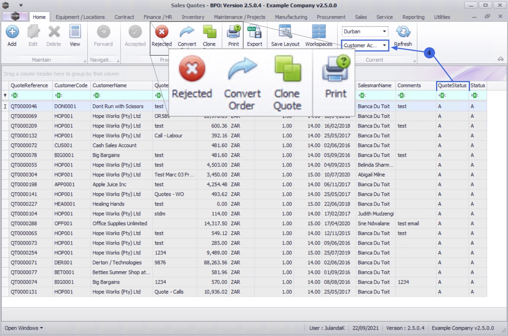This screenshot has width=508, height=336.
Task: Click the Forward arrow icon
Action: click(x=103, y=32)
